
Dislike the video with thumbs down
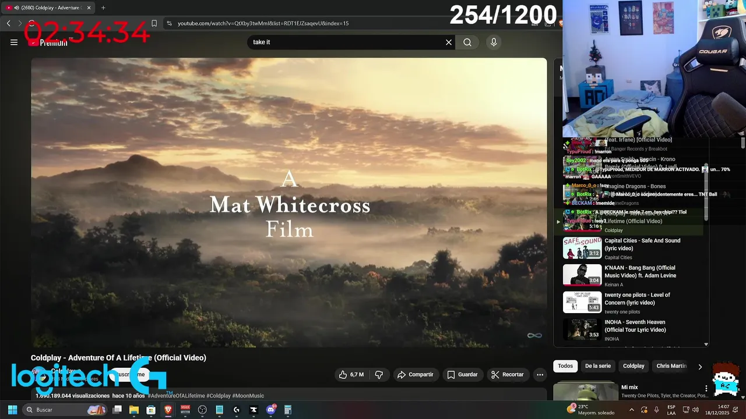379,375
